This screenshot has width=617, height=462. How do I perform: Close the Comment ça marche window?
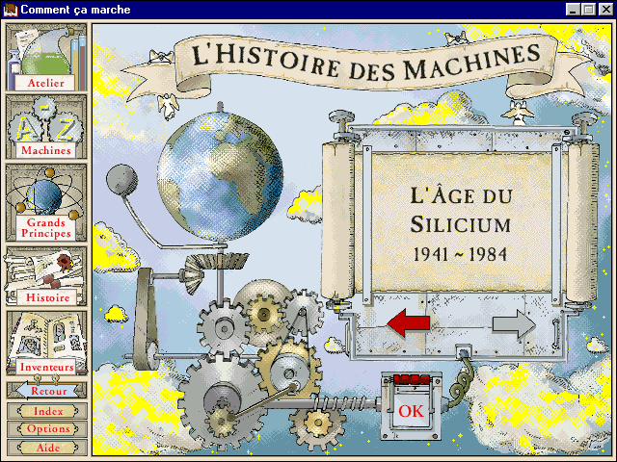(x=605, y=10)
